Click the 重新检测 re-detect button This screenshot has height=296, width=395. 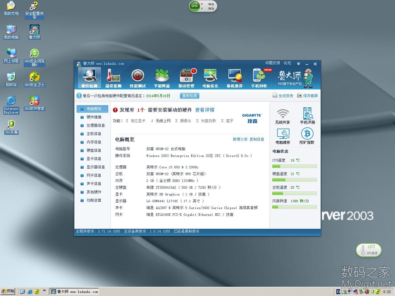click(189, 96)
